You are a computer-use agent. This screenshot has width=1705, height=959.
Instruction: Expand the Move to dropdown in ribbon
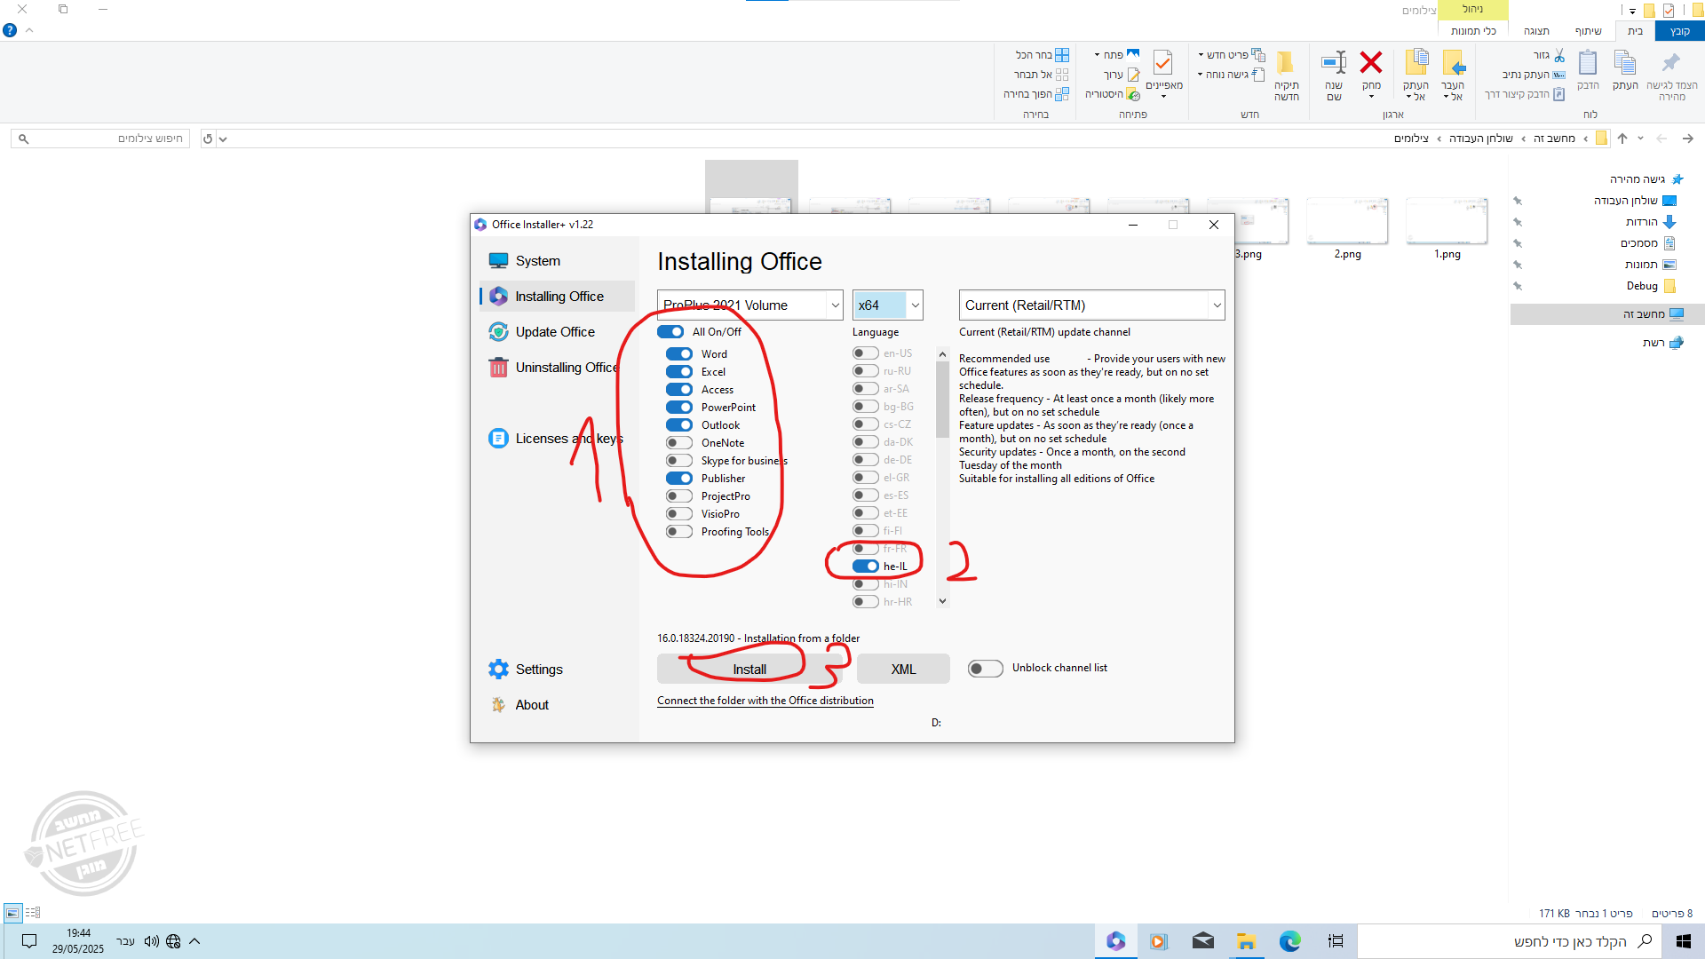click(x=1447, y=97)
